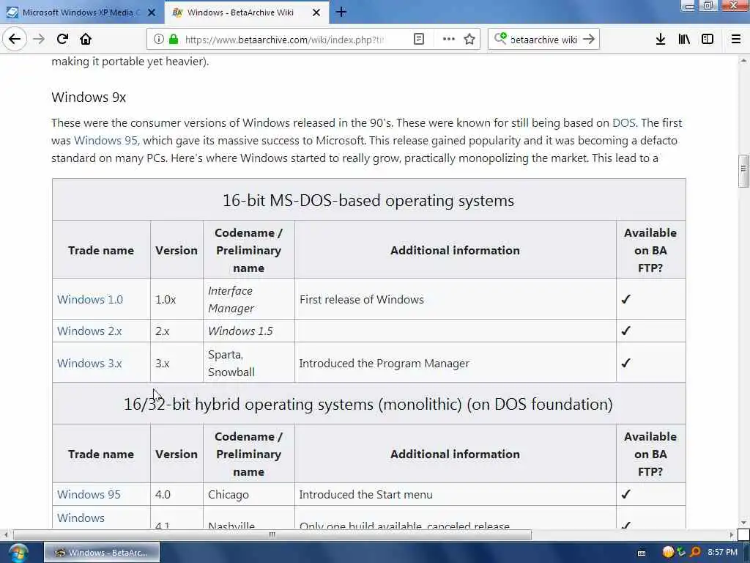
Task: Bookmark this page with the star
Action: pyautogui.click(x=469, y=40)
